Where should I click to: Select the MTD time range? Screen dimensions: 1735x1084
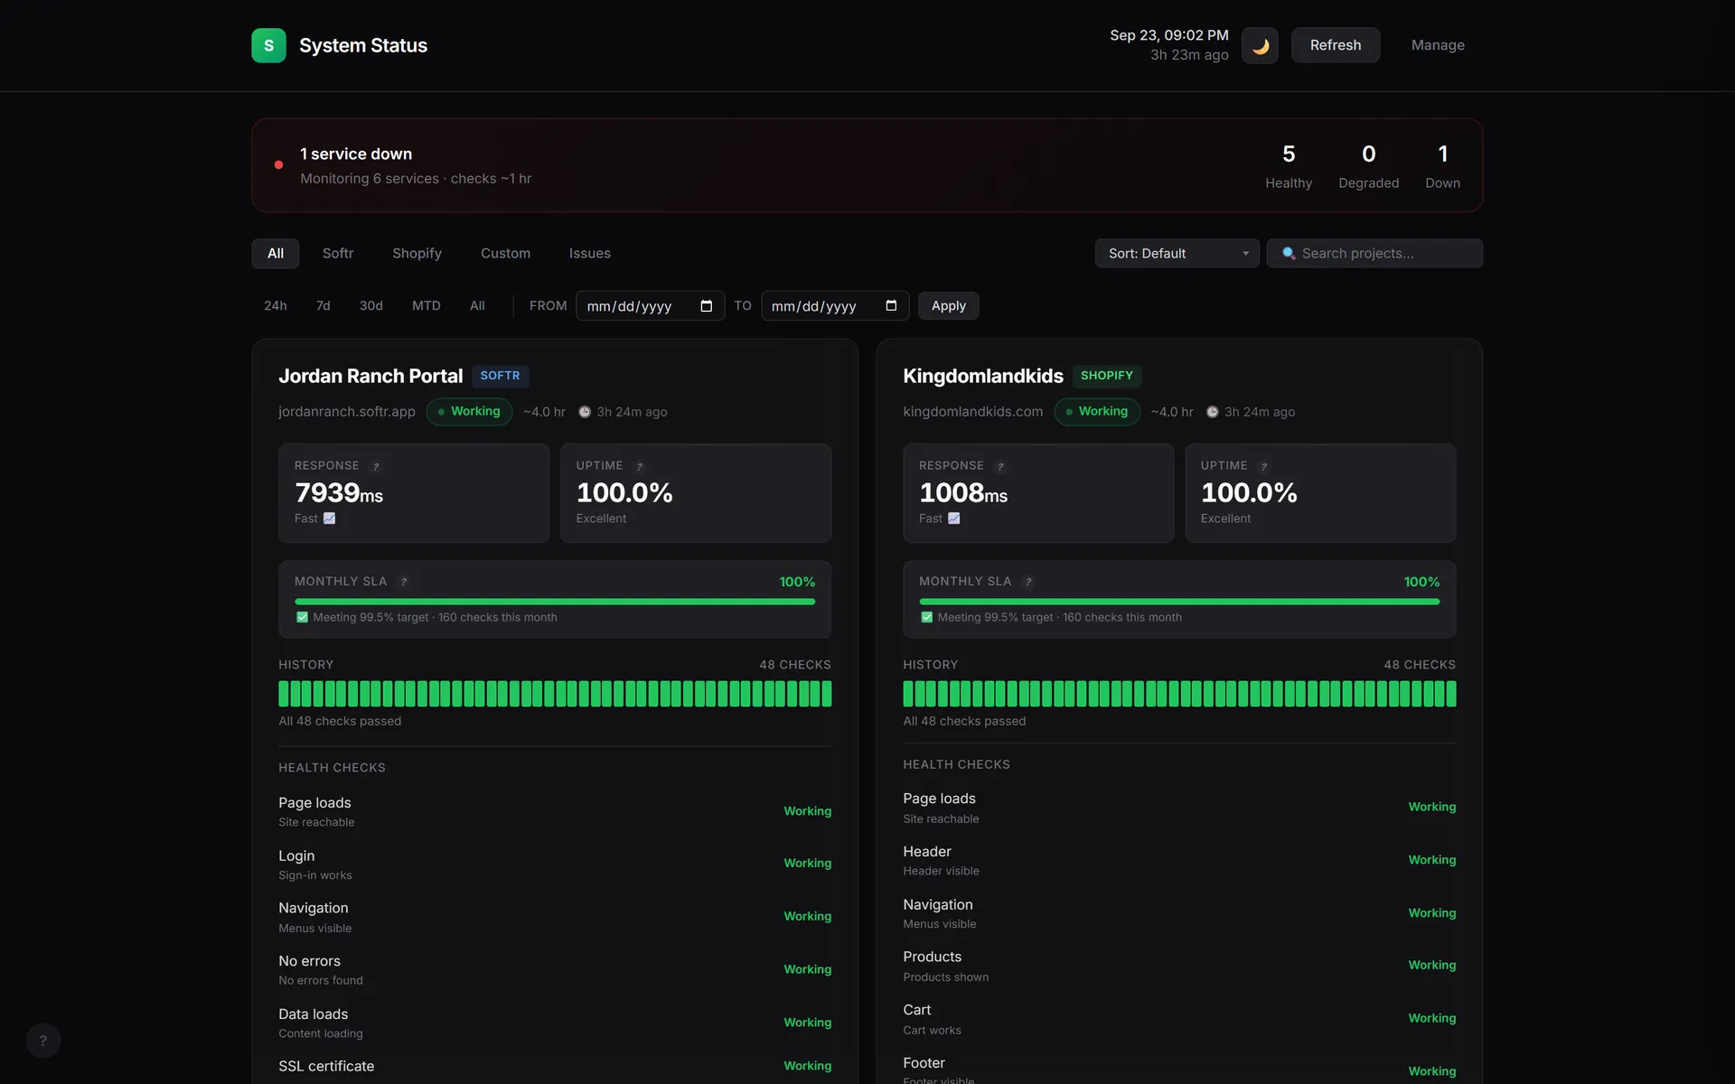[426, 305]
